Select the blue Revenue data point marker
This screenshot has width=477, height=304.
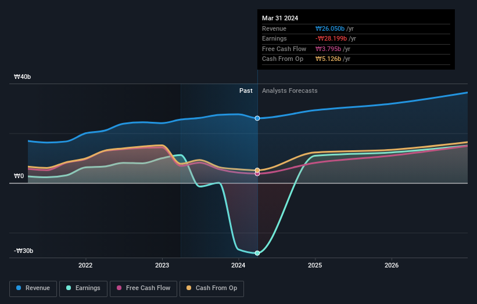tap(257, 118)
